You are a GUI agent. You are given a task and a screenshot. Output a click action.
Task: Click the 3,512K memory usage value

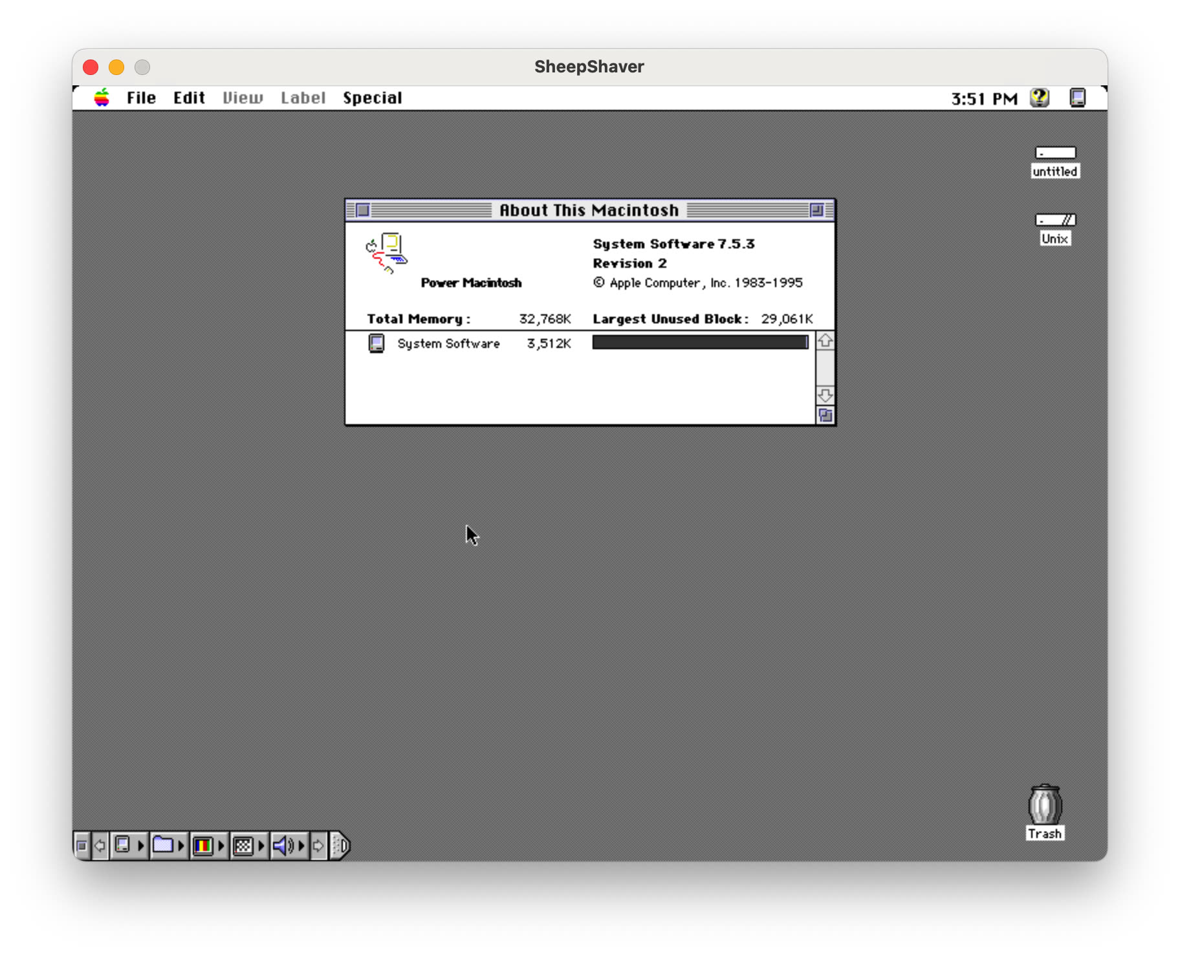tap(549, 343)
